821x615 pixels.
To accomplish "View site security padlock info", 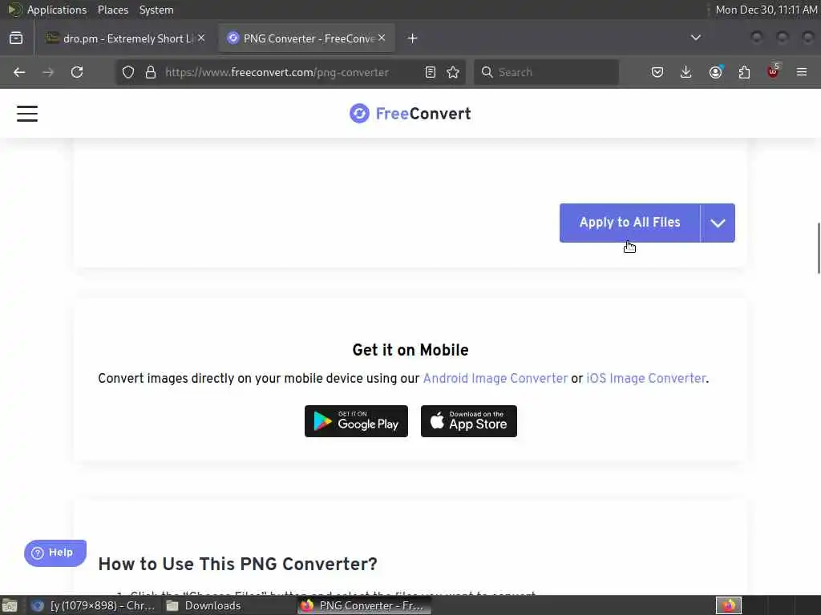I will click(151, 72).
